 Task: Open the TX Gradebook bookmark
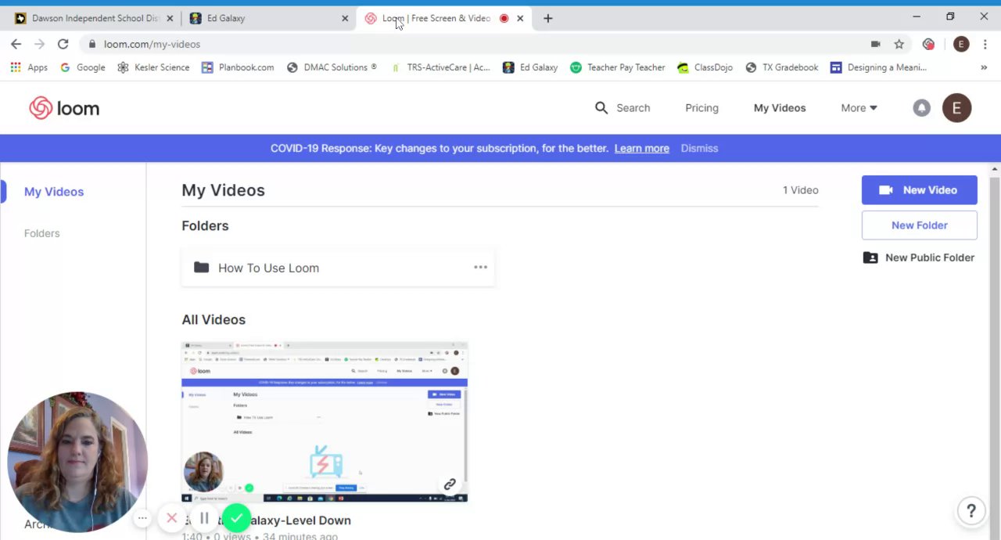click(782, 67)
